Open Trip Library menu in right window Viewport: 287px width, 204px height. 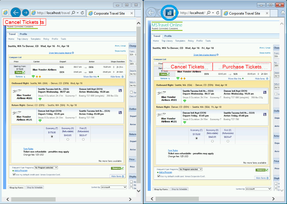tap(167, 41)
